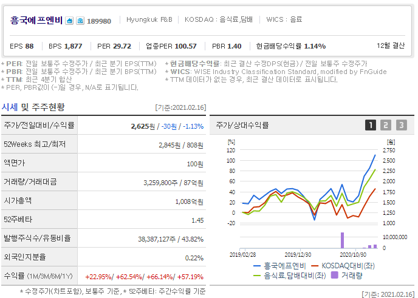Select the BPS 1,877 value
This screenshot has width=418, height=298.
66,46
